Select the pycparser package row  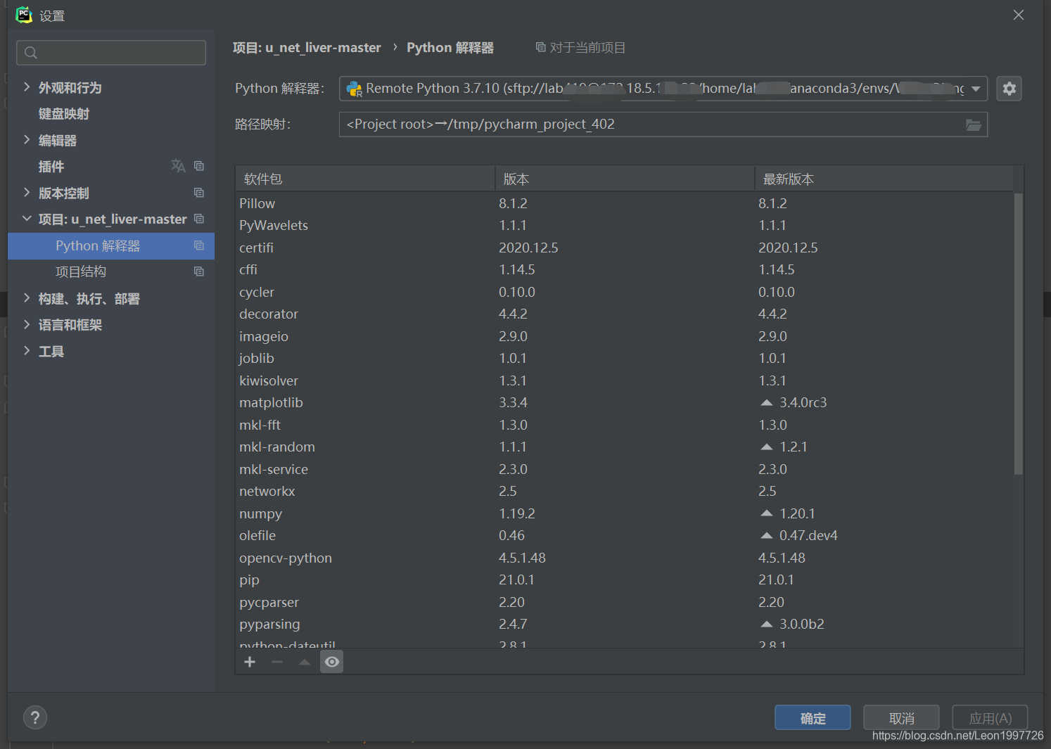pos(625,602)
